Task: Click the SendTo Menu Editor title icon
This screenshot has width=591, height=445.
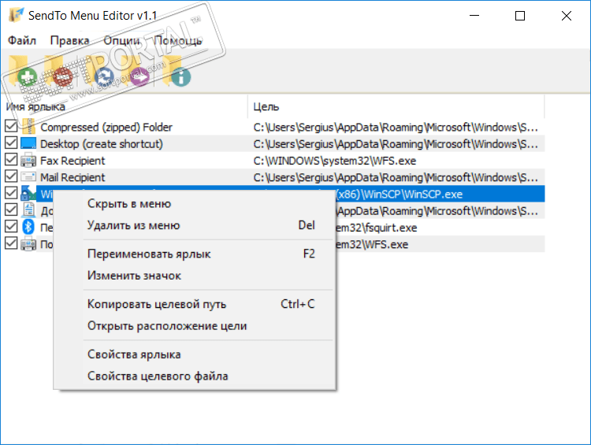Action: [x=17, y=15]
